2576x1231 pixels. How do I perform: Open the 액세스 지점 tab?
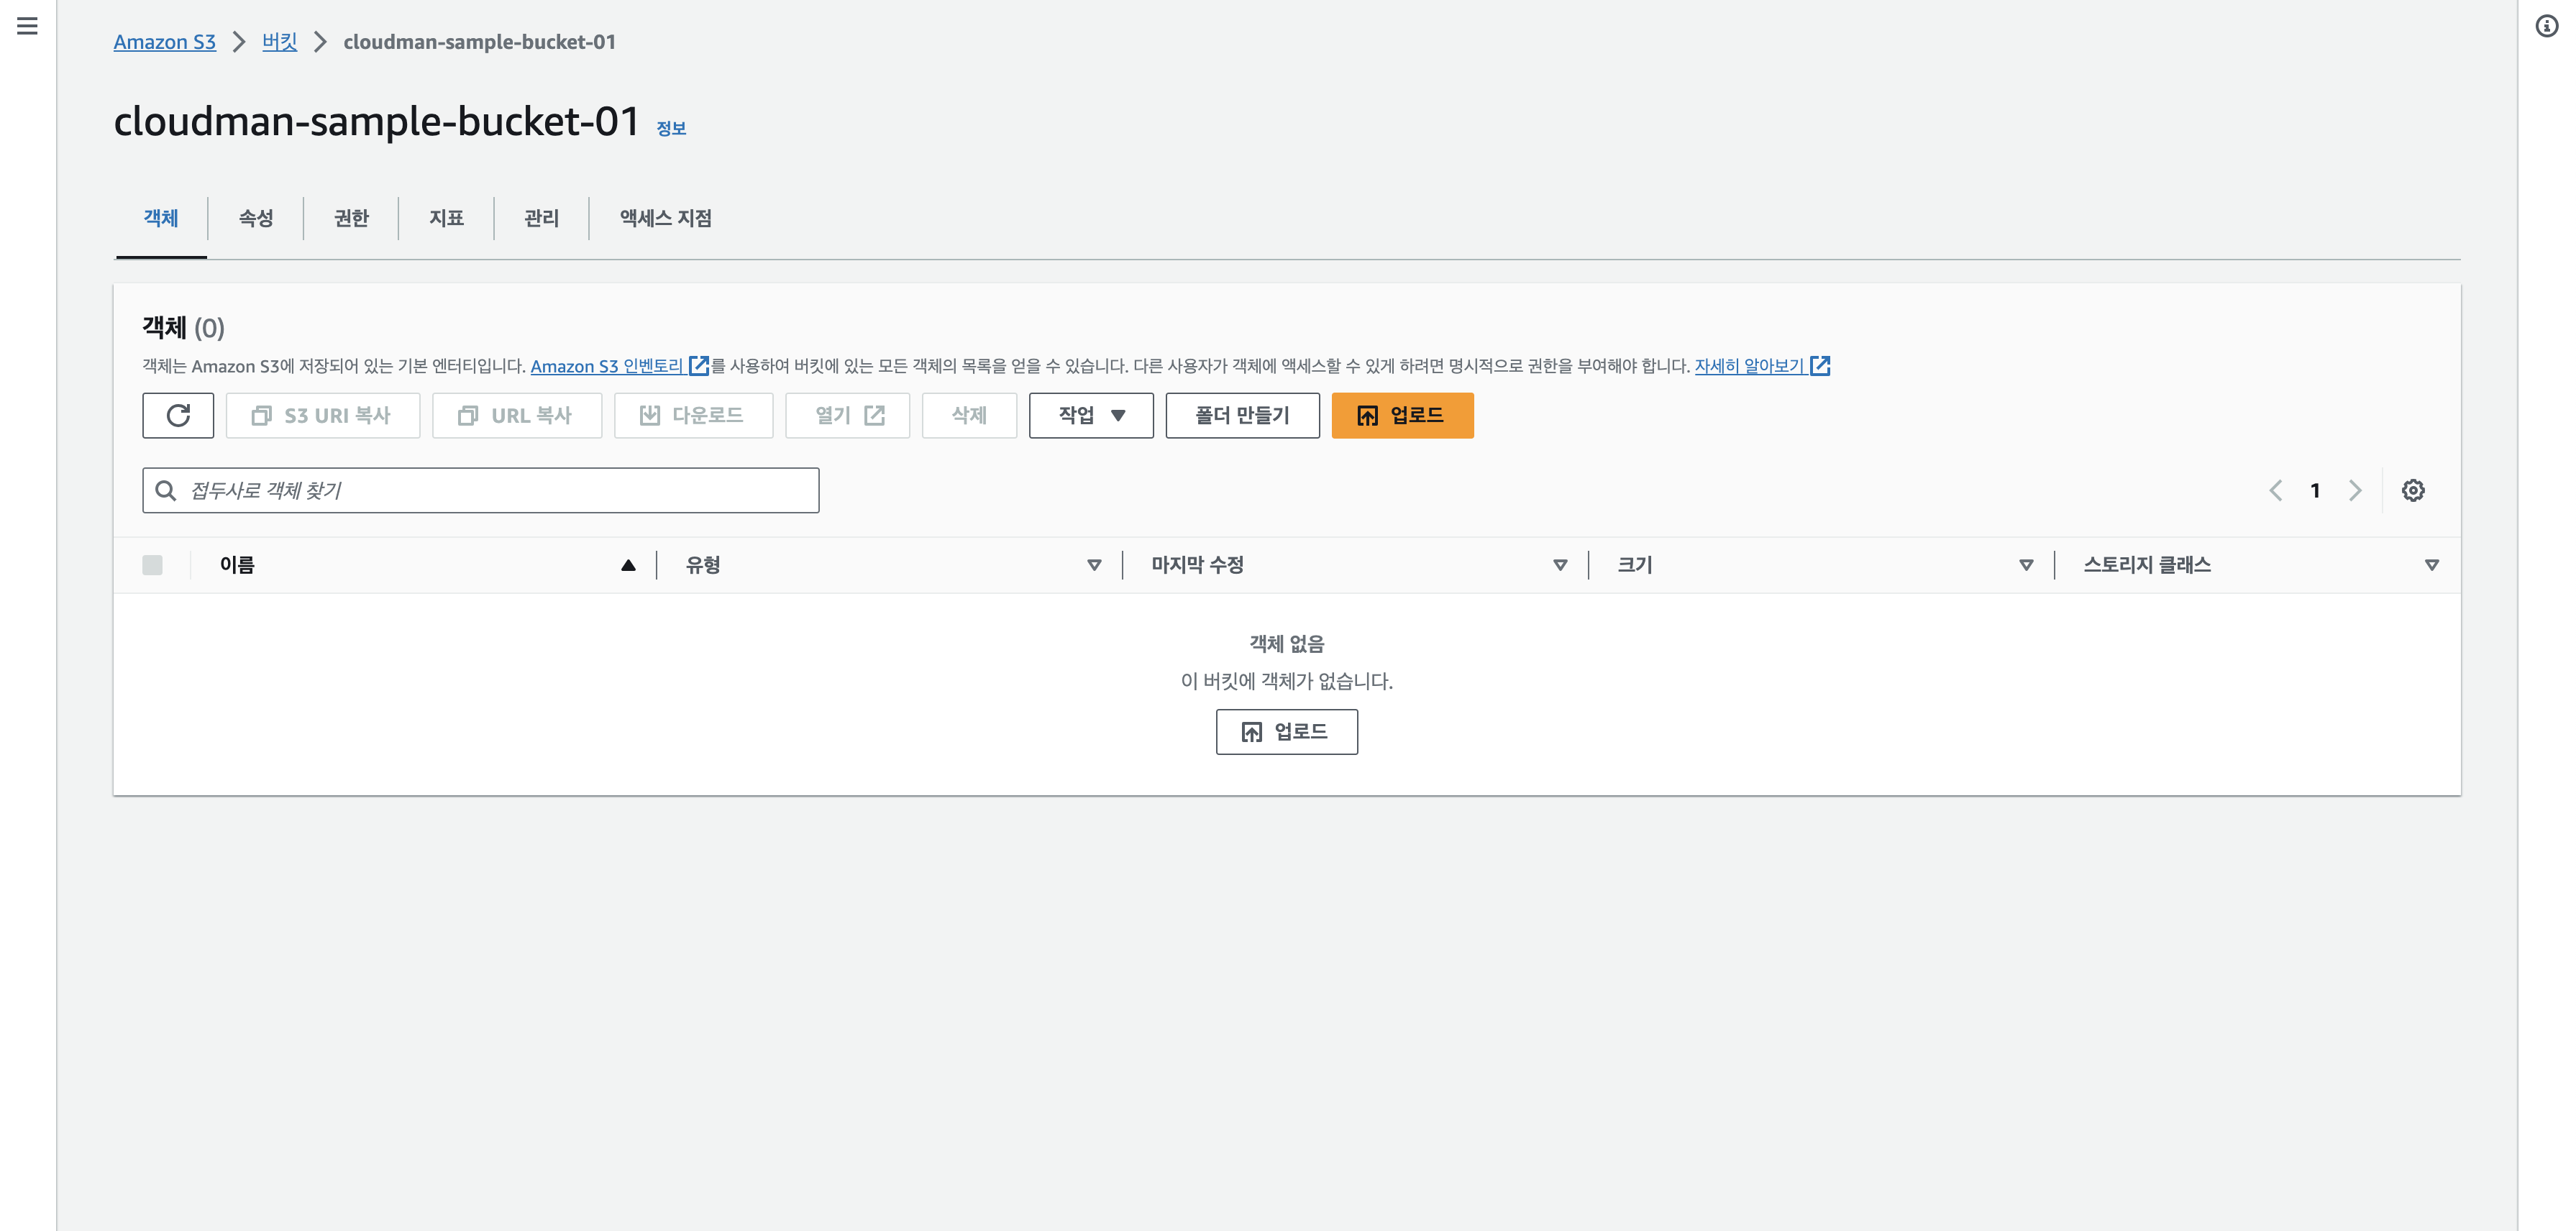tap(665, 218)
